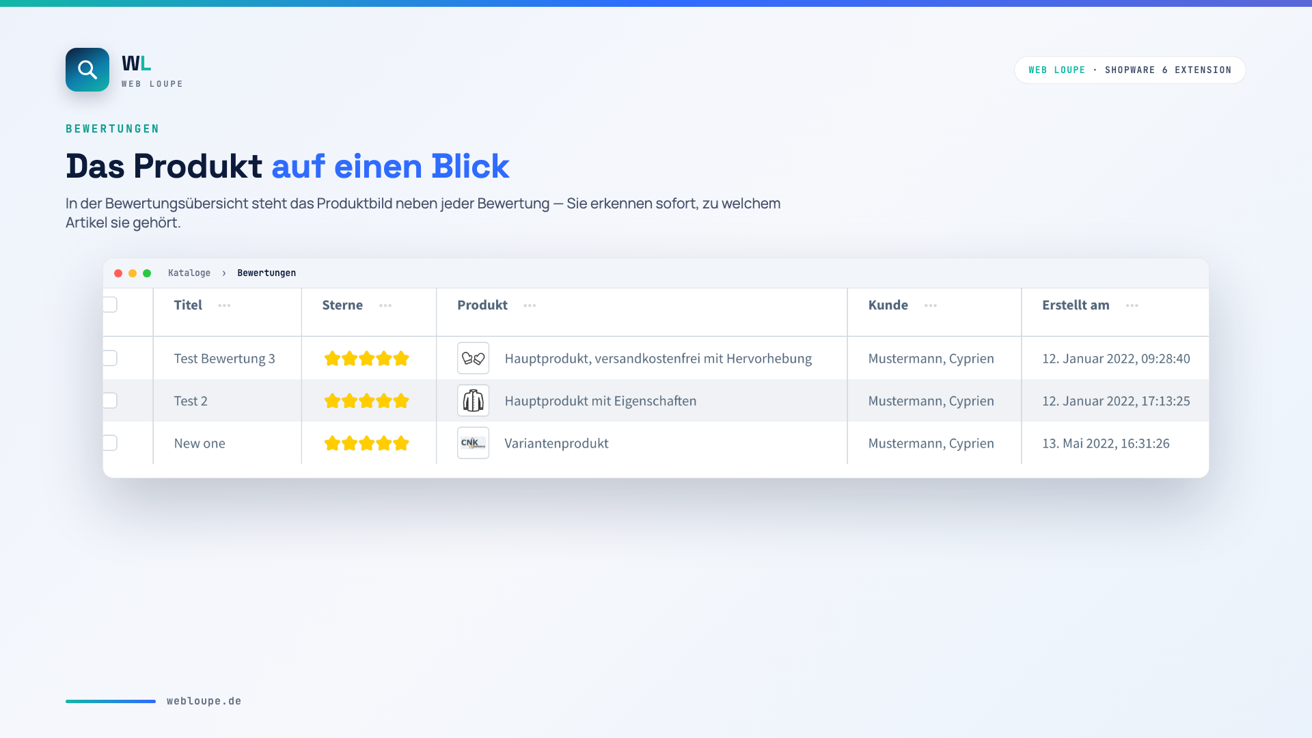This screenshot has height=738, width=1312.
Task: Sort by the Kunde column header
Action: point(888,305)
